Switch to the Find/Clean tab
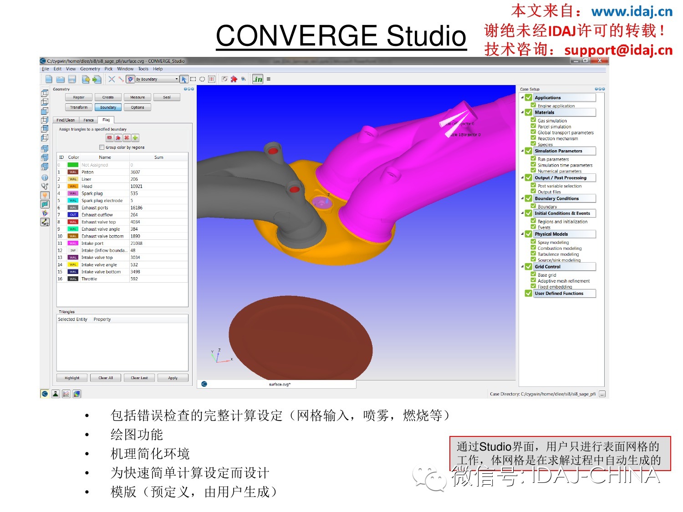The height and width of the screenshot is (512, 683). (x=66, y=120)
